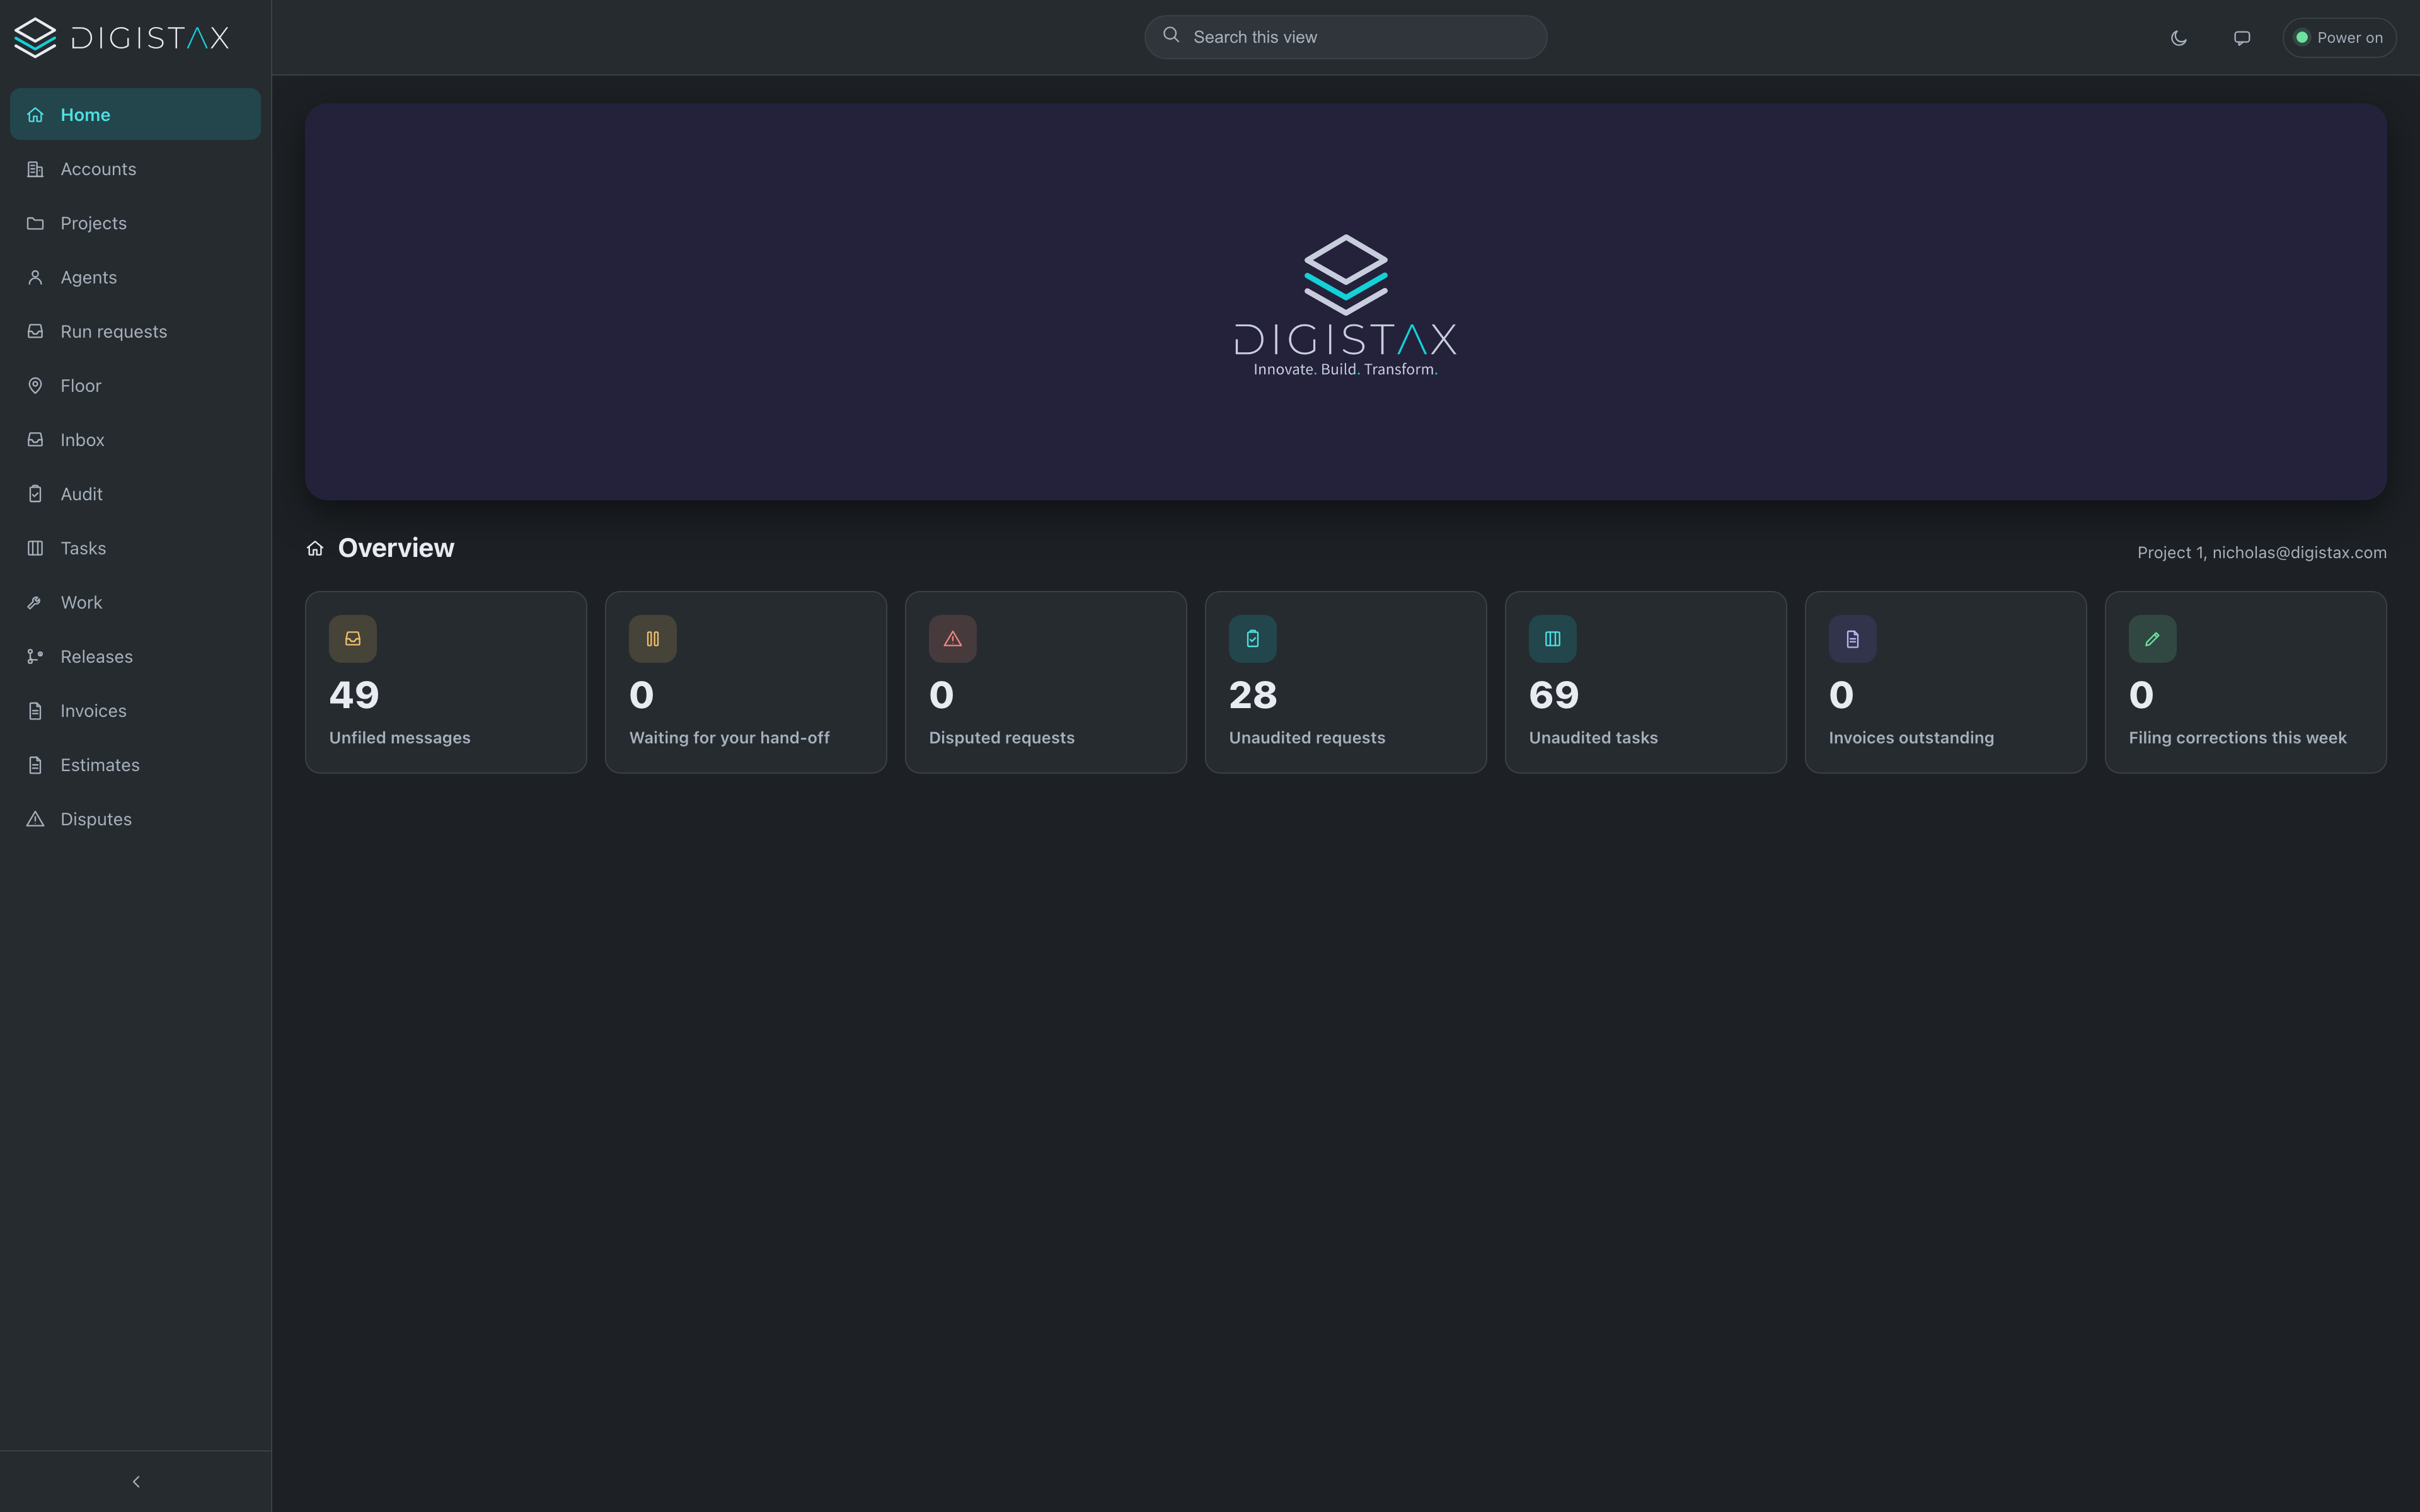Click the Innovate. Build. Transform. tagline

coord(1346,370)
